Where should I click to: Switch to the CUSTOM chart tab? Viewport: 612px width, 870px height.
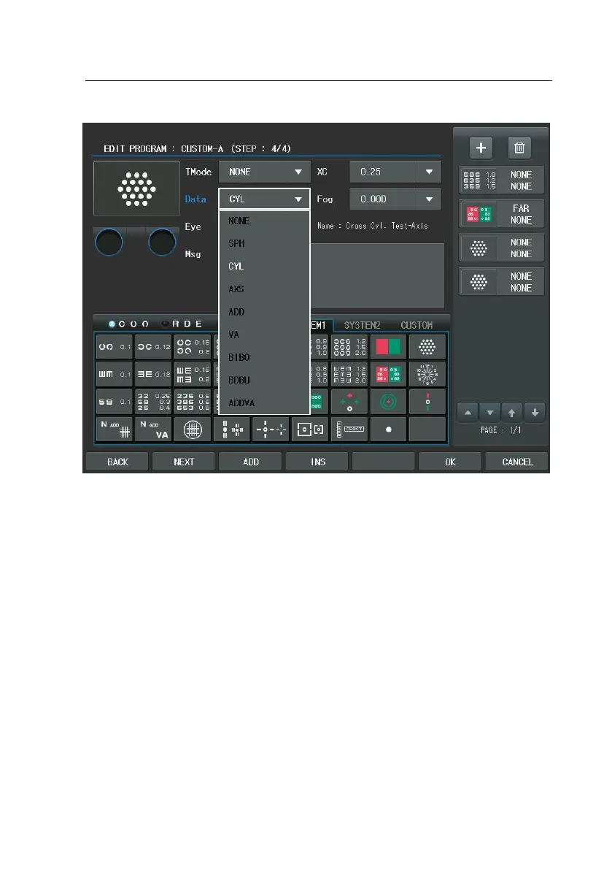(x=417, y=325)
